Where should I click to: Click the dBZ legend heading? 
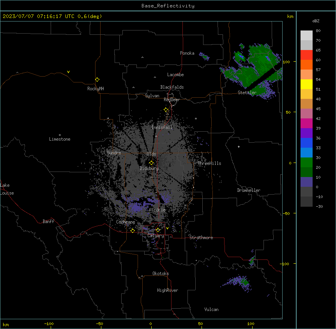(x=316, y=21)
